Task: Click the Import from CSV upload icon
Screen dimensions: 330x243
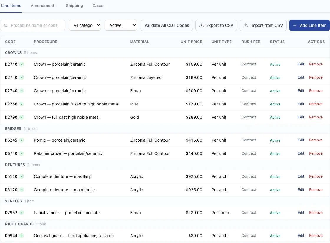Action: (246, 25)
